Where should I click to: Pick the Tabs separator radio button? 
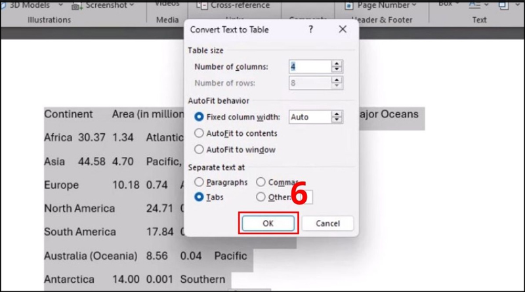199,197
